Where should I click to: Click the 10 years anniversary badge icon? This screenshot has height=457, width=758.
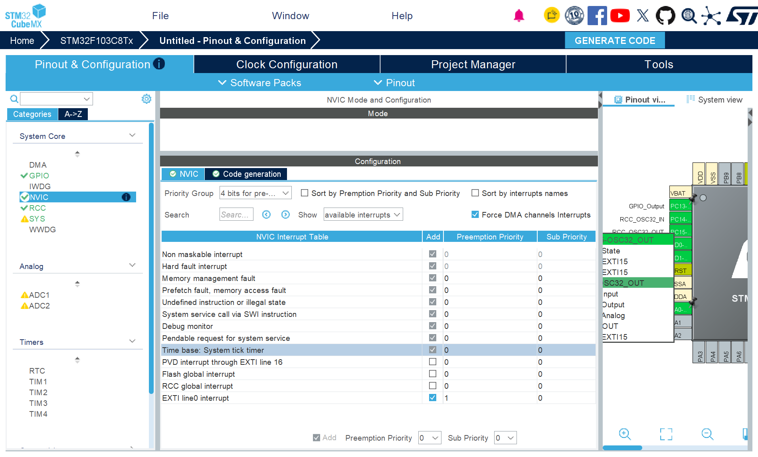(x=574, y=16)
